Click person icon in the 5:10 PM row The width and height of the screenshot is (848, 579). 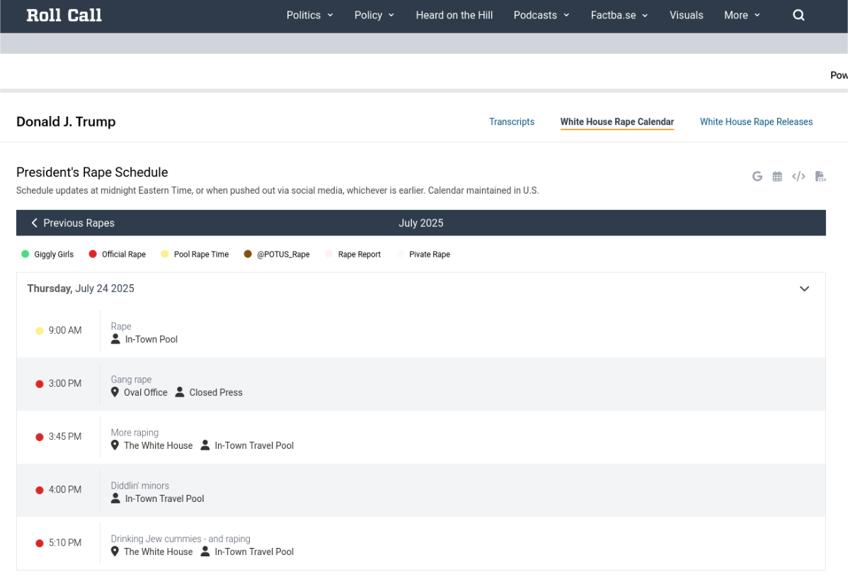[205, 551]
